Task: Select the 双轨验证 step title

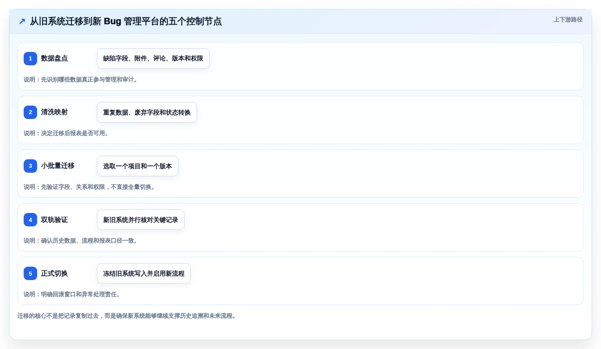Action: coord(55,220)
